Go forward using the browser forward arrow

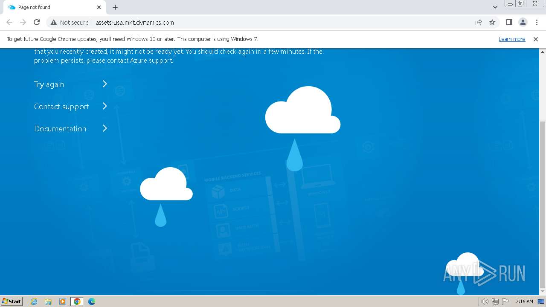[23, 22]
